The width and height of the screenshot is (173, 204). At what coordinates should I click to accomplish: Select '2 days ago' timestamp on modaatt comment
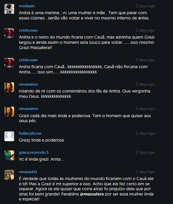[x=146, y=6]
